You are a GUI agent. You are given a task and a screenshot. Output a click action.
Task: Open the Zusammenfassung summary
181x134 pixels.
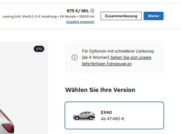coord(121,16)
